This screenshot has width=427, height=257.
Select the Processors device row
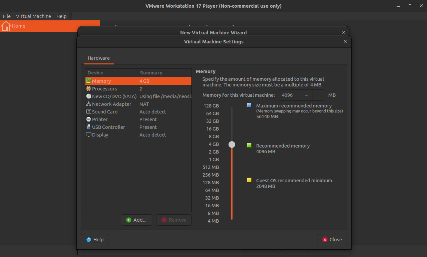pos(138,89)
